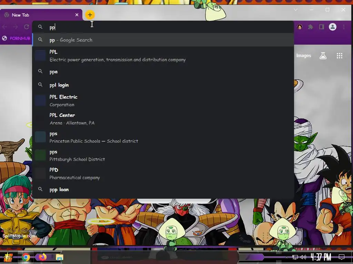Click the search magnifier icon in omnibox
Screen dimensions: 353x264
[x=40, y=27]
